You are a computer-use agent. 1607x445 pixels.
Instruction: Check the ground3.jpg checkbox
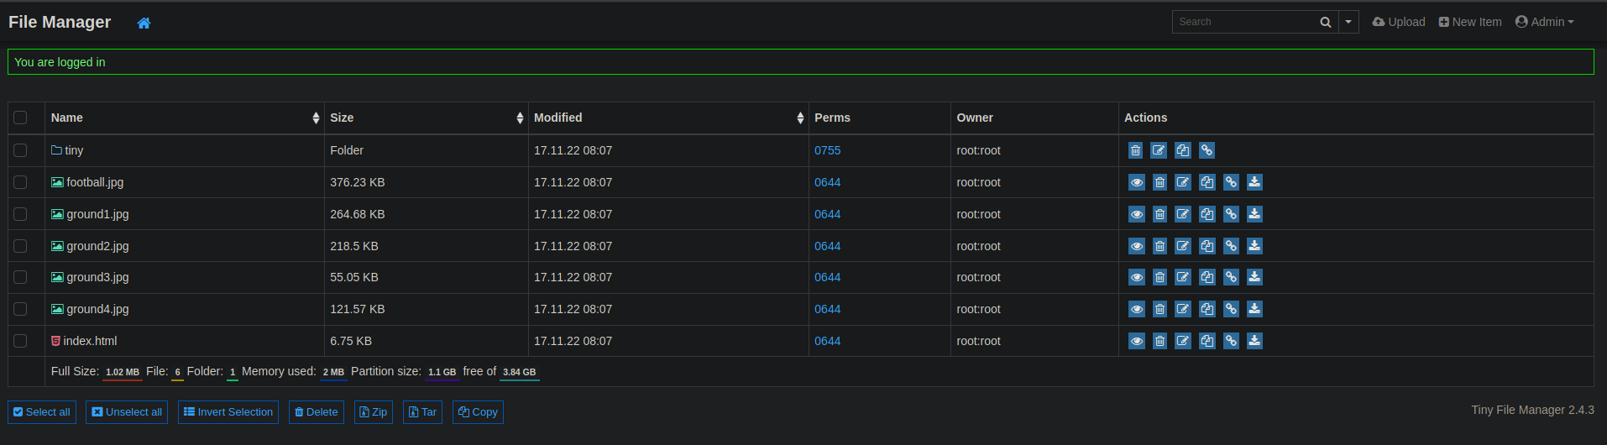click(20, 277)
